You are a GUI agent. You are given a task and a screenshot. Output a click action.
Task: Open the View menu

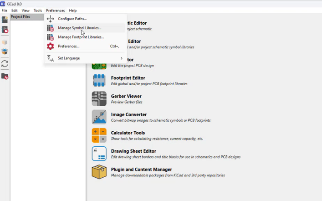(x=26, y=10)
